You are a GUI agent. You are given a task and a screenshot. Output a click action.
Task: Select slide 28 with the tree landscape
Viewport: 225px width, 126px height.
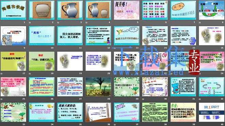click(98, 87)
